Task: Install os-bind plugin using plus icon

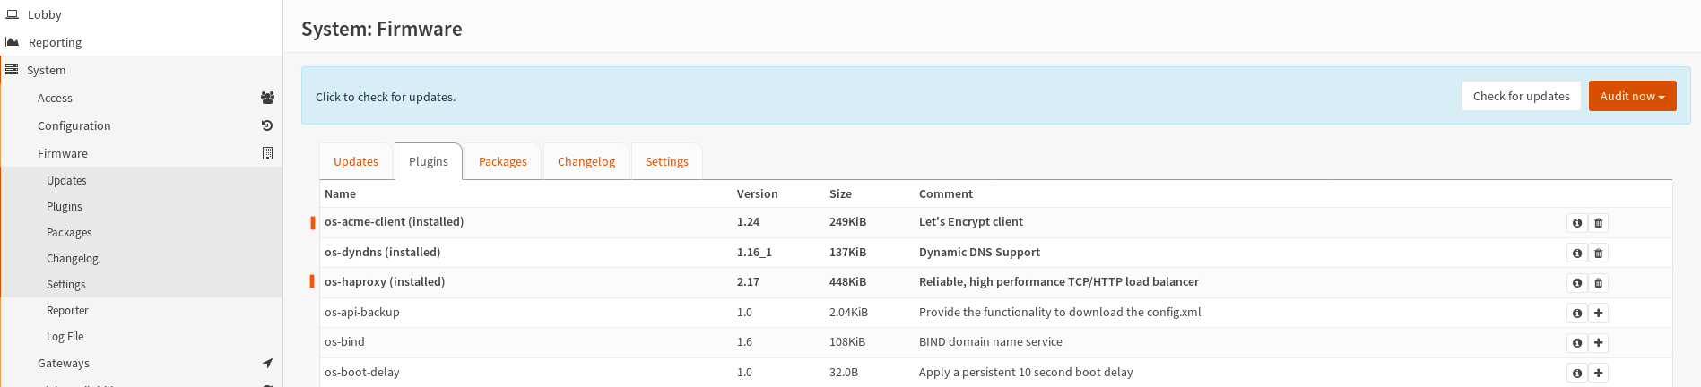Action: point(1598,343)
